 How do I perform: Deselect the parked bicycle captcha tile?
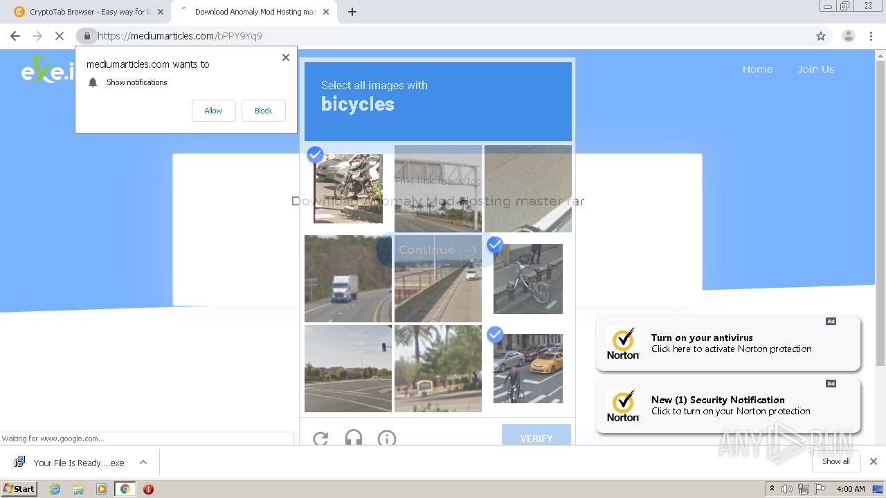(528, 279)
